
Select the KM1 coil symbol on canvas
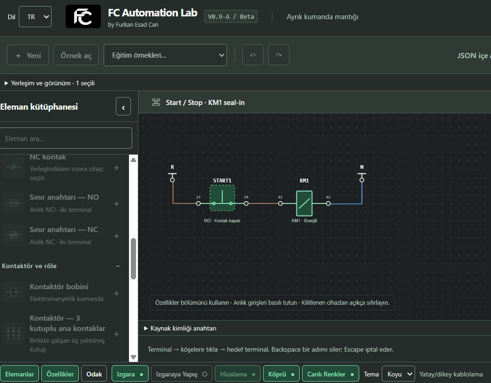(304, 203)
